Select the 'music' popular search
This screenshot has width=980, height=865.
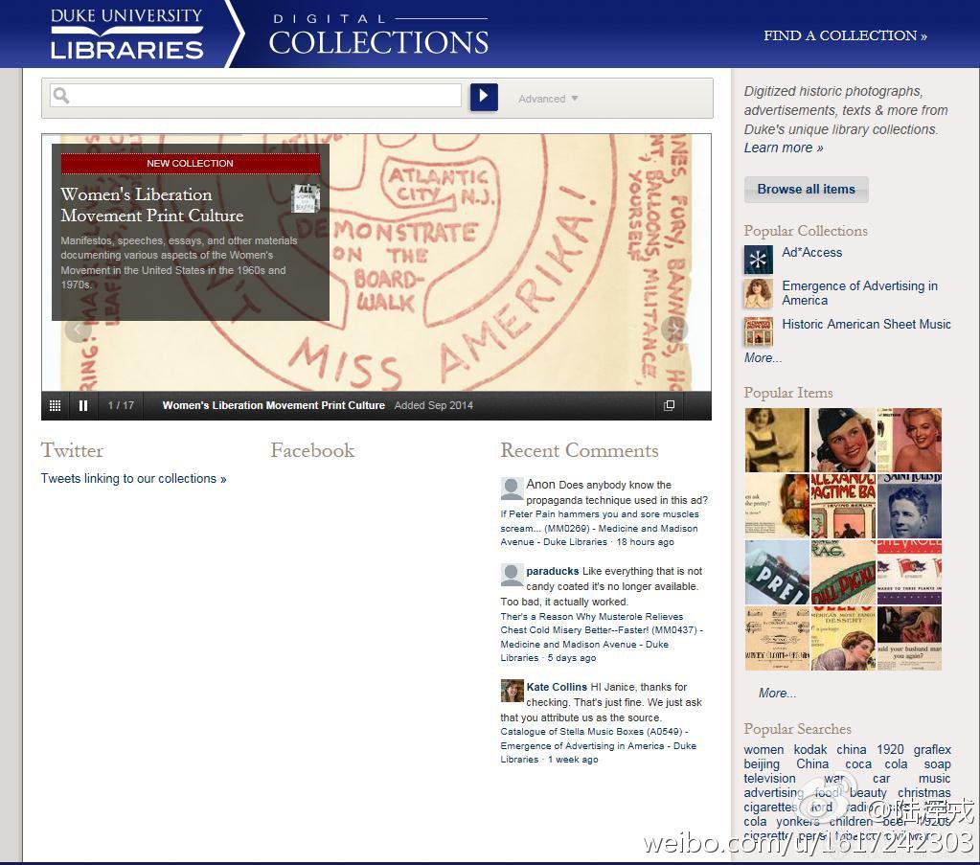pyautogui.click(x=934, y=778)
